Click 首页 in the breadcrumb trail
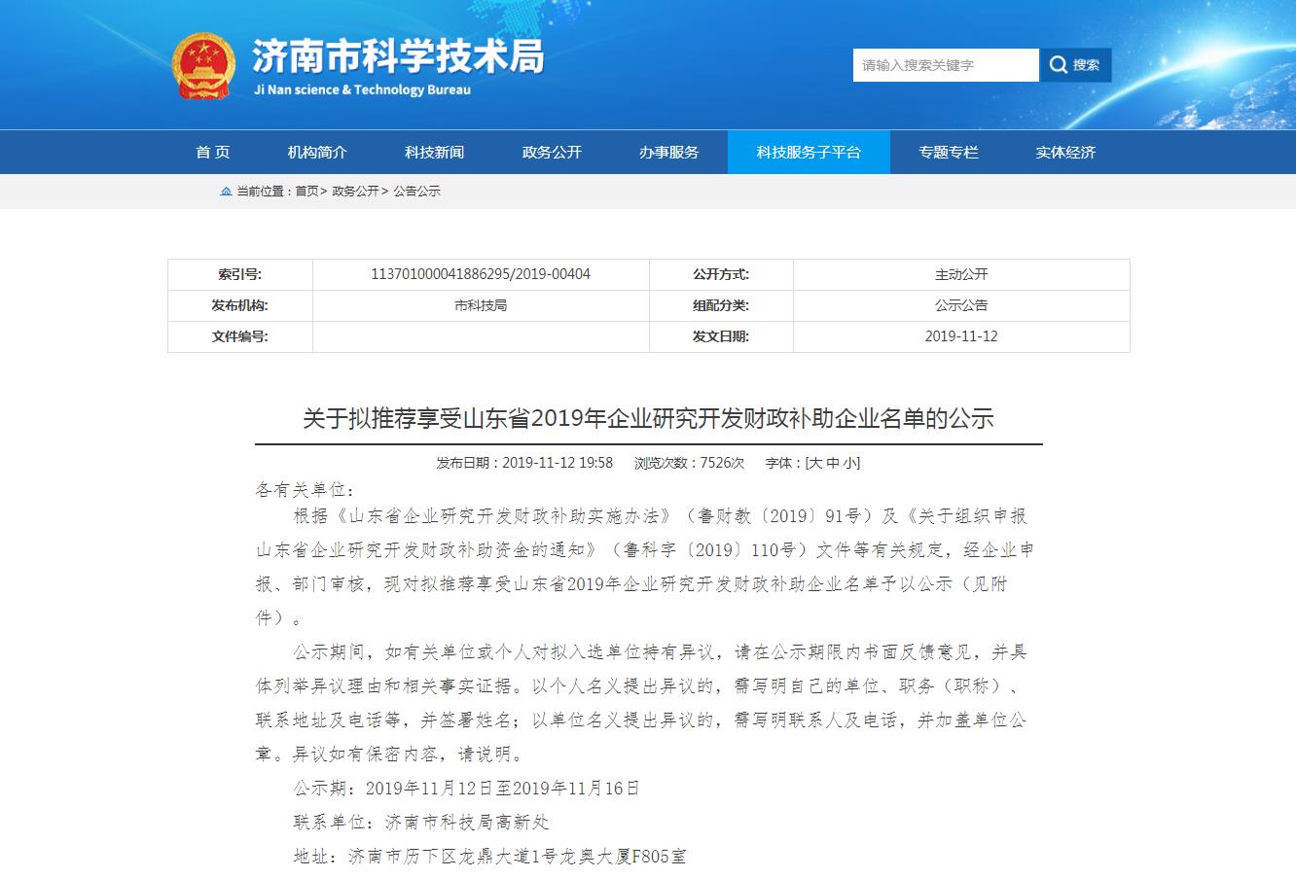This screenshot has height=878, width=1296. (x=306, y=192)
